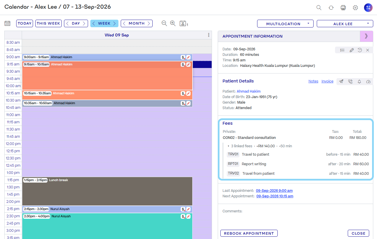377x239 pixels.
Task: Zoom in the calendar view
Action: (173, 23)
